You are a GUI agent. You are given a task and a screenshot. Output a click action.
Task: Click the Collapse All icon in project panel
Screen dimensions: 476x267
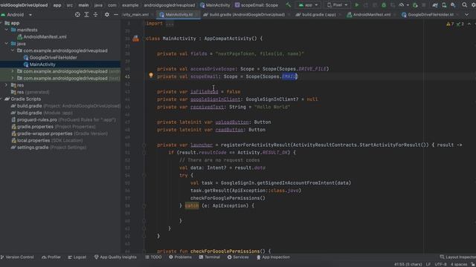[x=95, y=15]
